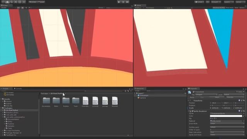This screenshot has height=139, width=247.
Task: Select the Package Manager UI package
Action: [x=14, y=133]
